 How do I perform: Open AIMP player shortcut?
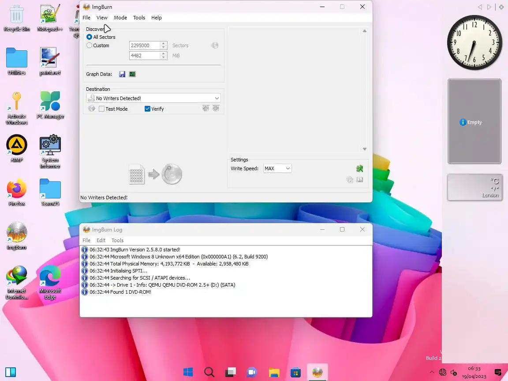pos(16,149)
